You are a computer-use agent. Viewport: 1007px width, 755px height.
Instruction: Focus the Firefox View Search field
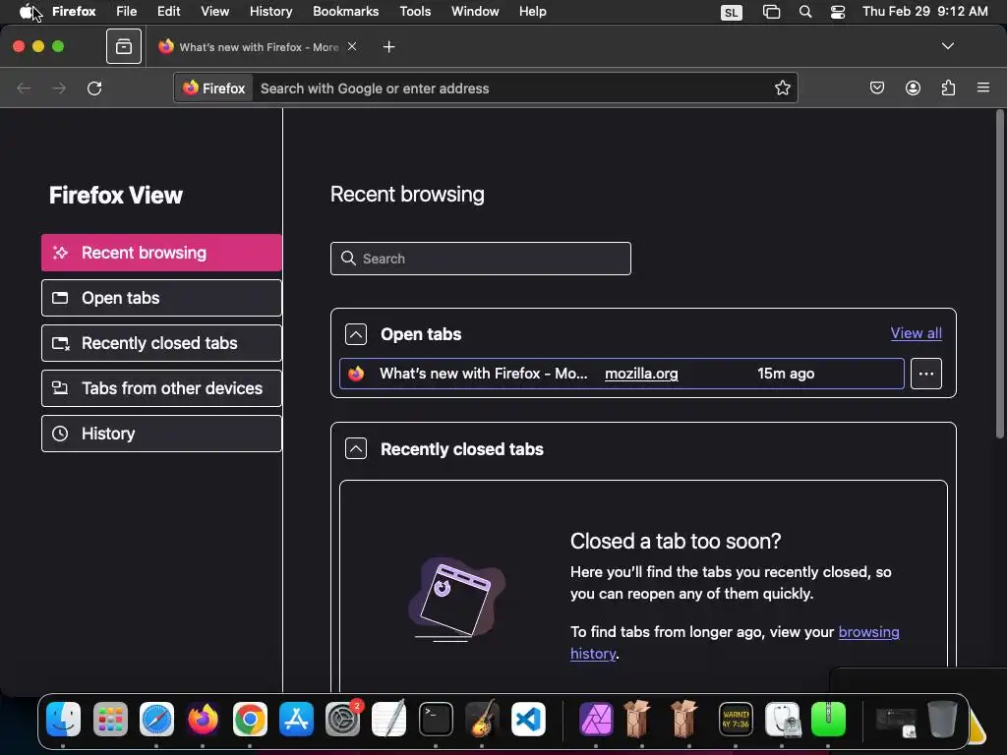tap(480, 259)
